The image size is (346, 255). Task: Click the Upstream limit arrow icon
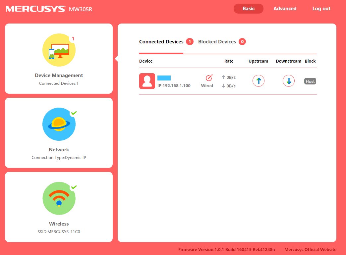(259, 81)
